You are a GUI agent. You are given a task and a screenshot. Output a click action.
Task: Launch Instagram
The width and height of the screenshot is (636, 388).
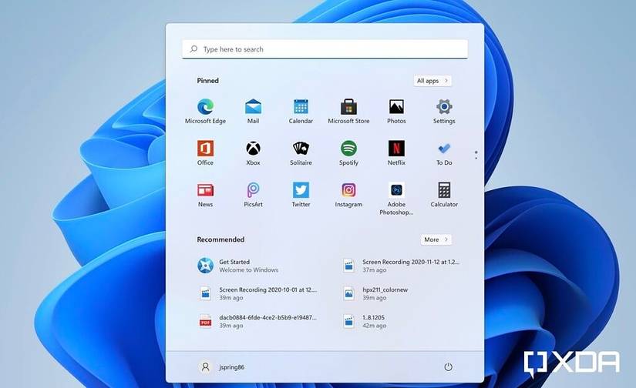click(348, 195)
